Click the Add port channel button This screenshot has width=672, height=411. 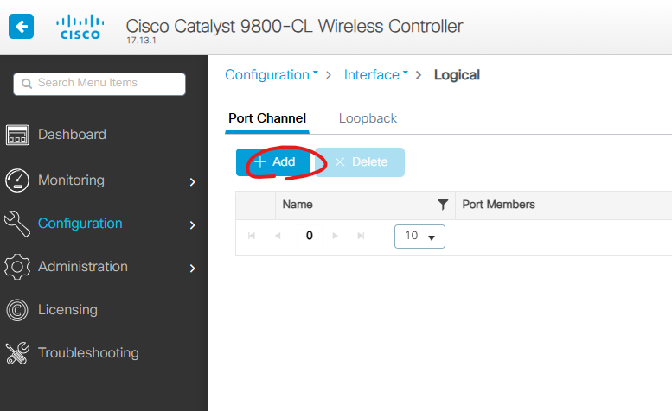tap(274, 162)
